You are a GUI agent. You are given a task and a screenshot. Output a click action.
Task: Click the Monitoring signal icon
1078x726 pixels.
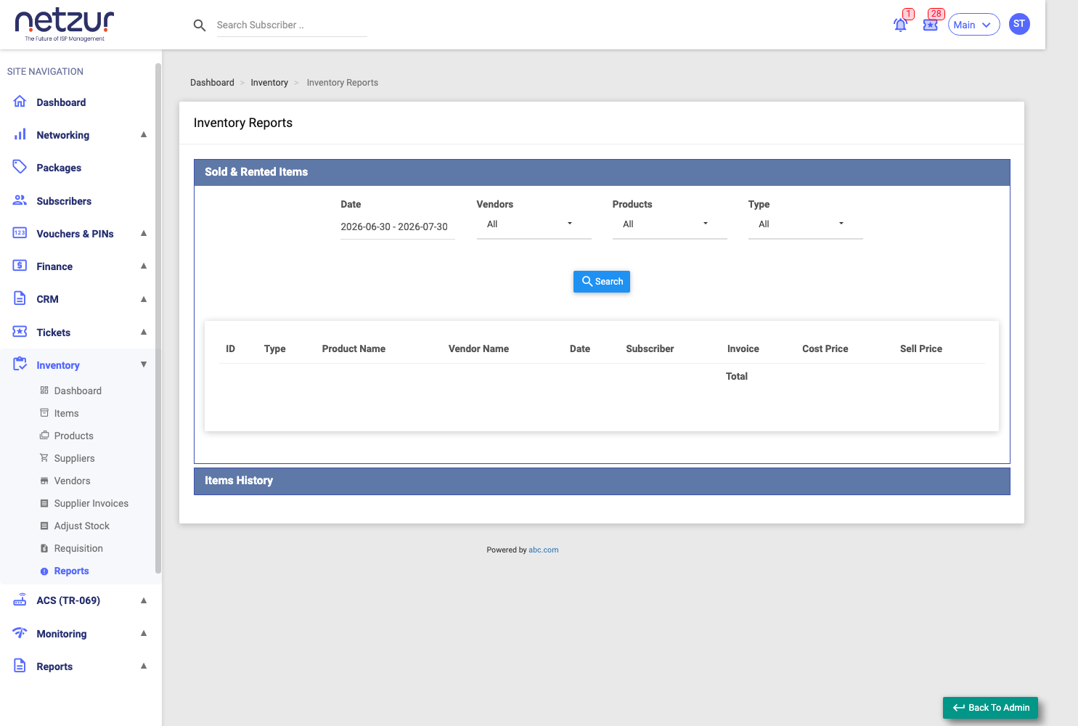click(20, 633)
